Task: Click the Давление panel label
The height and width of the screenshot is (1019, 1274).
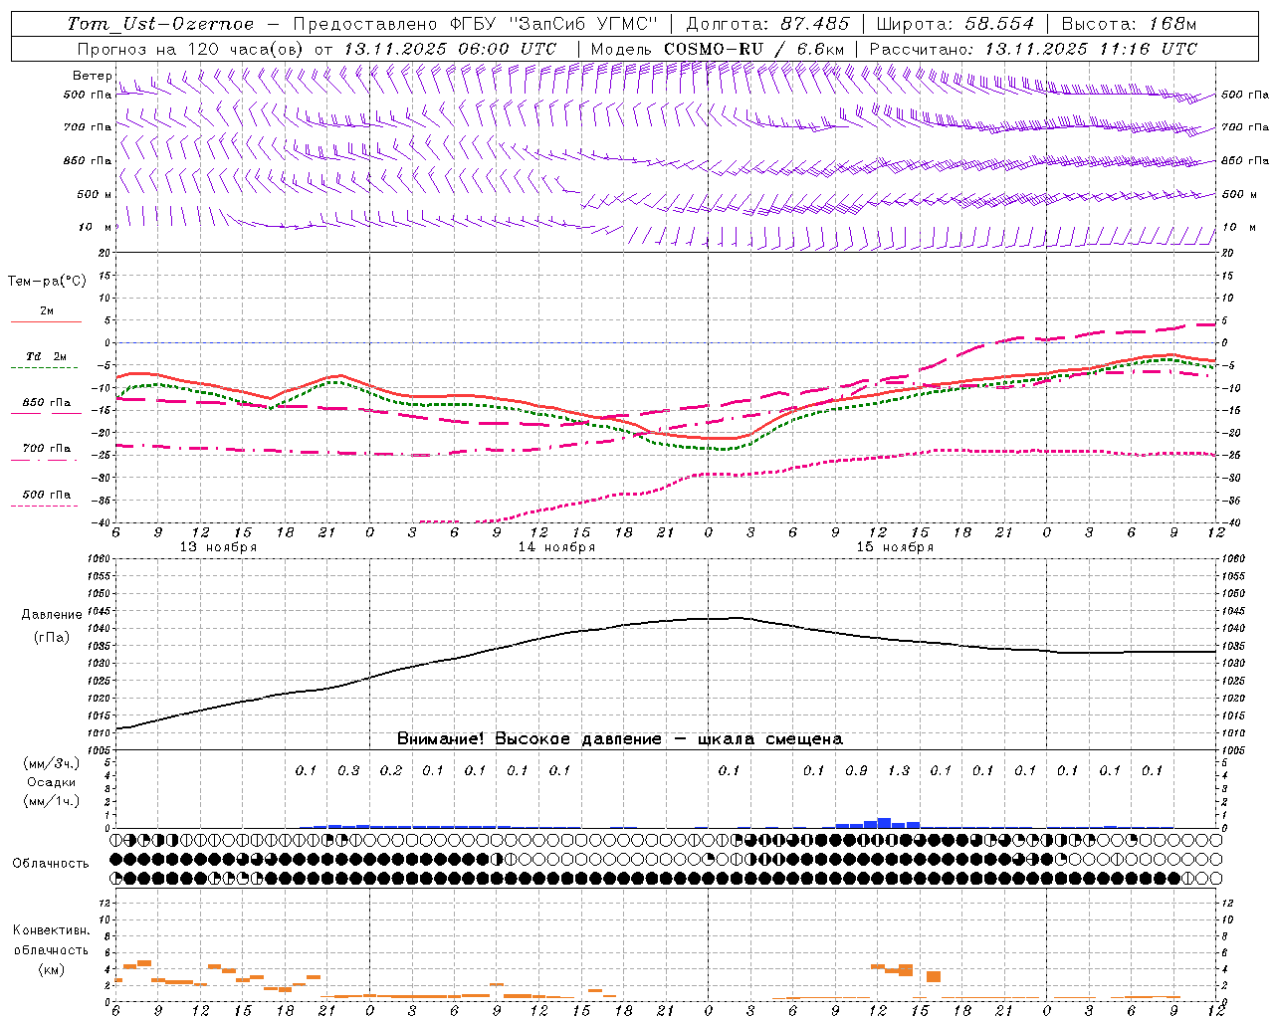Action: click(52, 615)
